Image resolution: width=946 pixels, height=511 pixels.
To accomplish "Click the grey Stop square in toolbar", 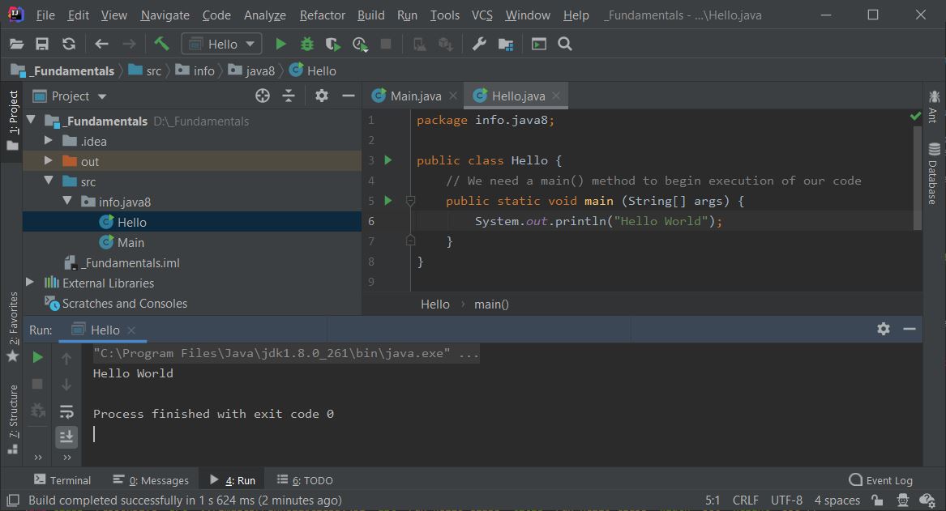I will click(x=386, y=44).
